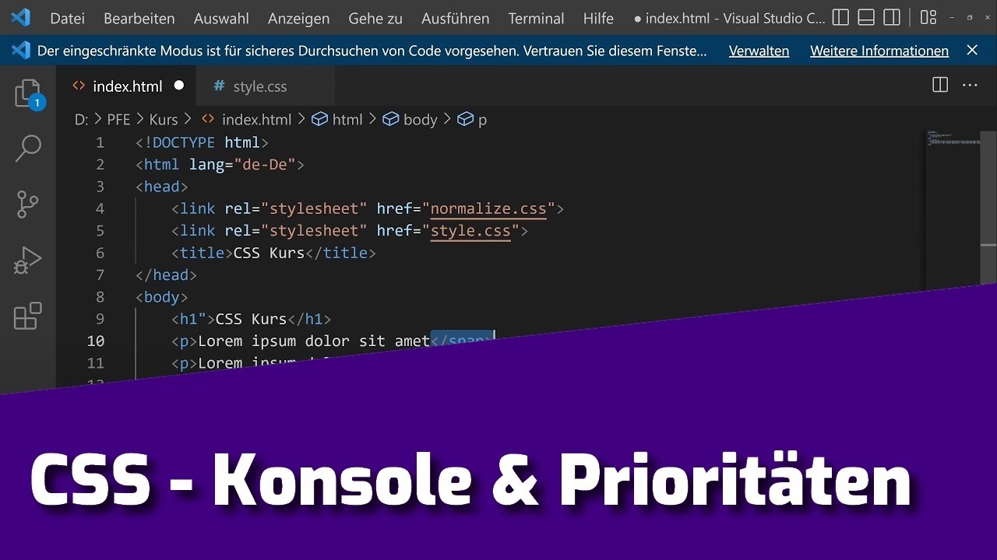The image size is (997, 560).
Task: Click the editor minimap preview
Action: click(953, 140)
